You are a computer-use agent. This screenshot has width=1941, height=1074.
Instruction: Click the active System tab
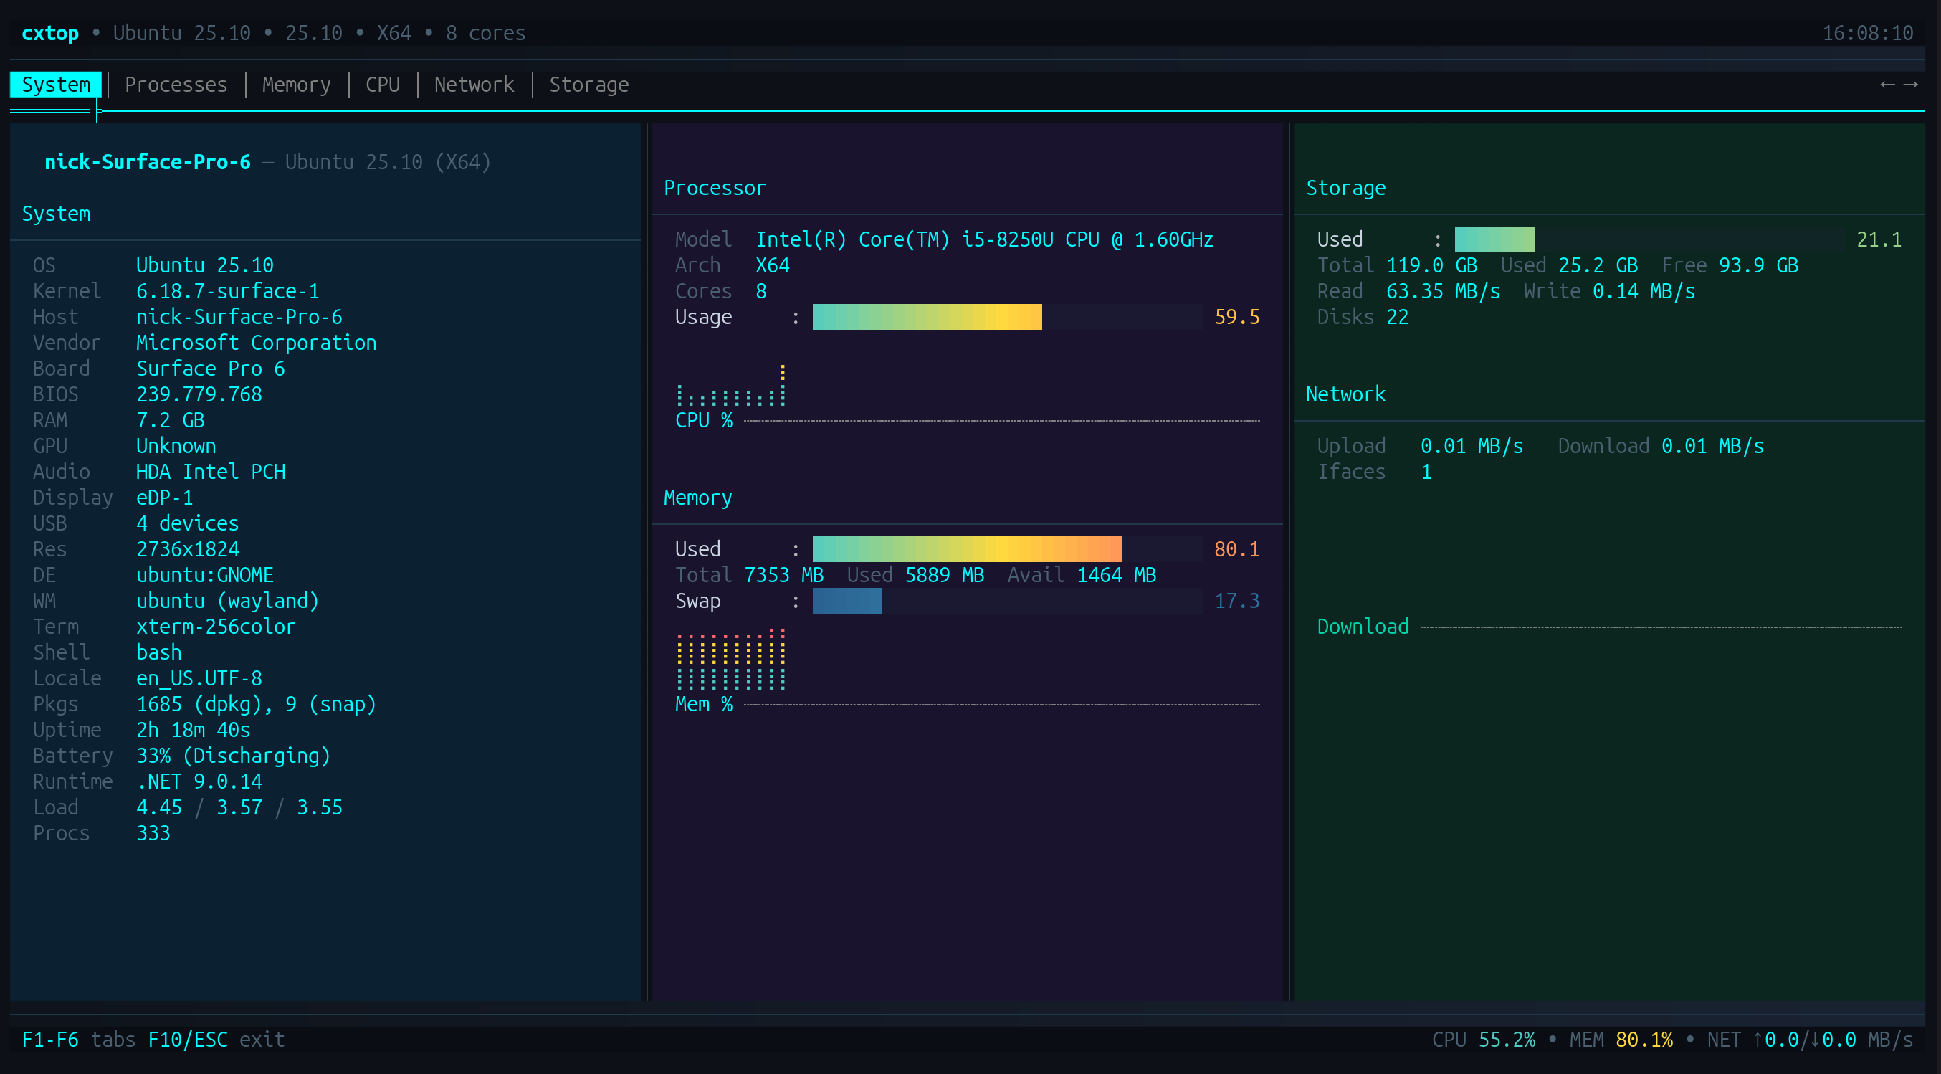tap(56, 85)
